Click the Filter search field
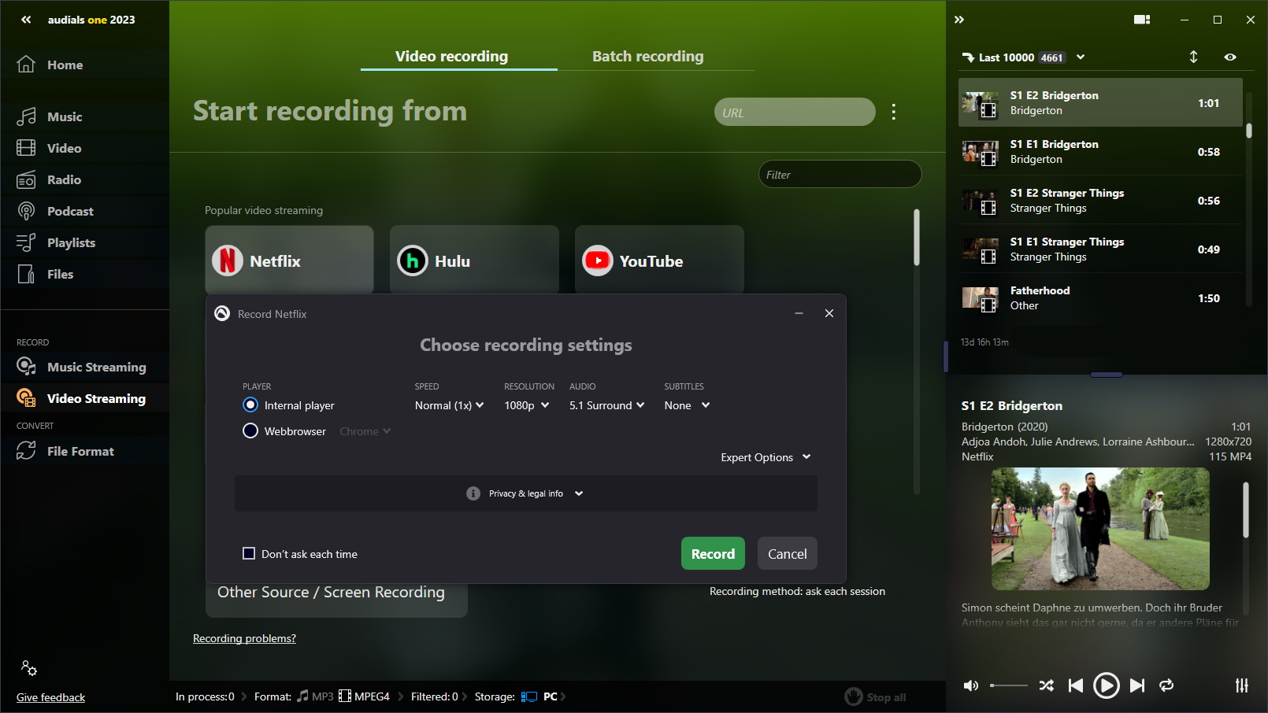Viewport: 1268px width, 713px height. click(x=840, y=174)
